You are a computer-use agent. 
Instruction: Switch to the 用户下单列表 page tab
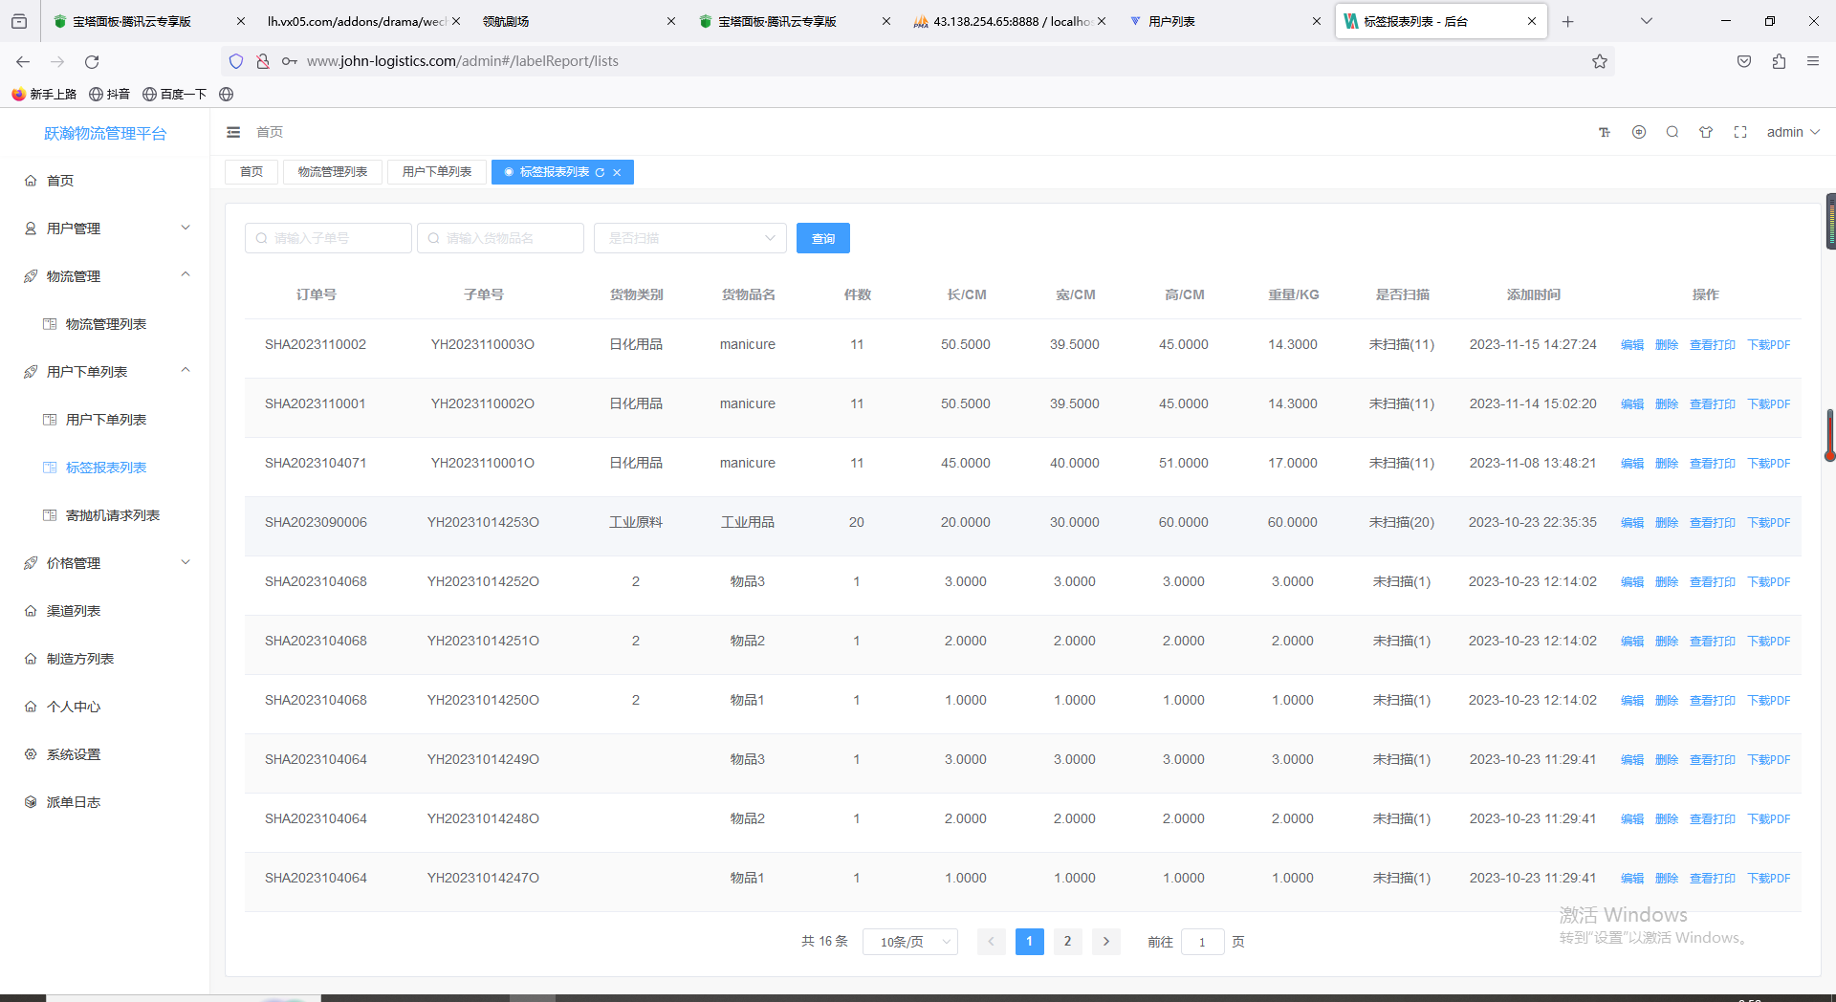(437, 172)
